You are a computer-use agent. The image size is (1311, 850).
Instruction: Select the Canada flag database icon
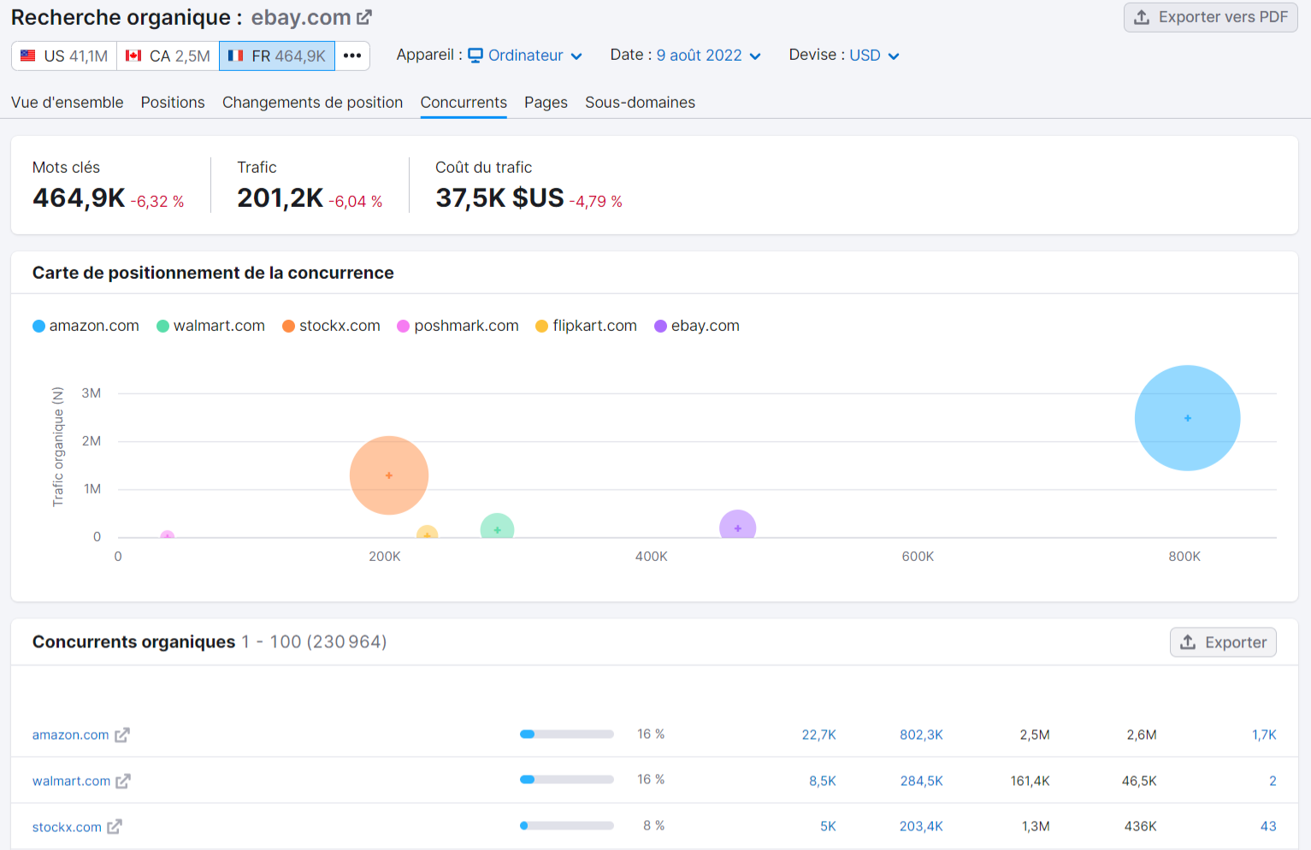click(x=133, y=56)
